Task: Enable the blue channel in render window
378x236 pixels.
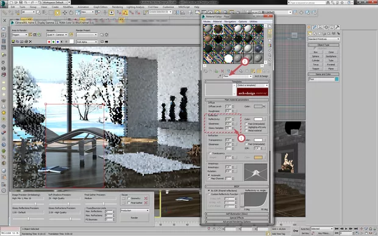Action: [58, 42]
